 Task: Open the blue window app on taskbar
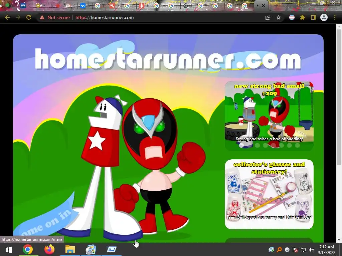[x=112, y=249]
